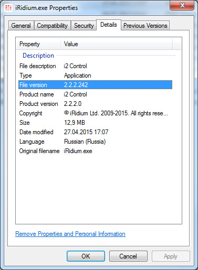Screen dimensions: 198x270
Task: Click the Russian (Russia) language value
Action: 85,142
